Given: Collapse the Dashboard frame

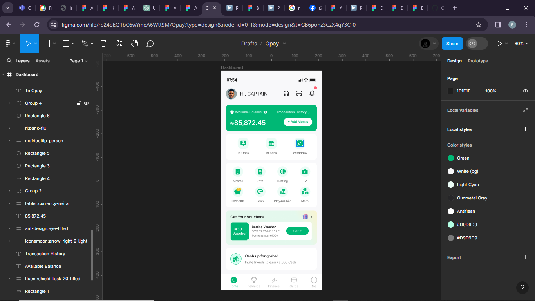Looking at the screenshot, I should click(3, 74).
